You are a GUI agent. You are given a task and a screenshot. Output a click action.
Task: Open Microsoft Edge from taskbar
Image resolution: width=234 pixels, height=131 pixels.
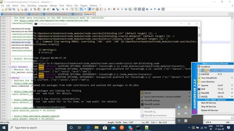pyautogui.click(x=88, y=128)
